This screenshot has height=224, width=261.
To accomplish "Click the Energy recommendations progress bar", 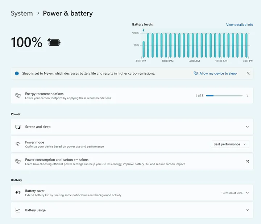I will click(224, 96).
